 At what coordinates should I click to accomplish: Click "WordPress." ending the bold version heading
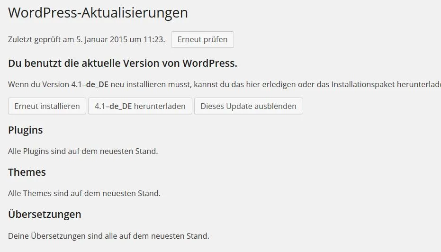tap(210, 63)
